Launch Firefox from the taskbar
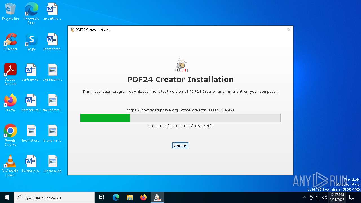The width and height of the screenshot is (361, 203). pos(144,197)
